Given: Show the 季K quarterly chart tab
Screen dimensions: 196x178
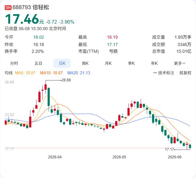Looking at the screenshot, I should click(131, 63).
